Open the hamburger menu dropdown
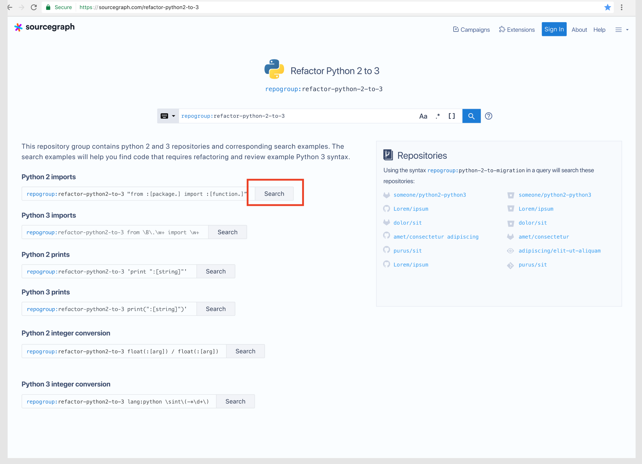 pos(622,30)
